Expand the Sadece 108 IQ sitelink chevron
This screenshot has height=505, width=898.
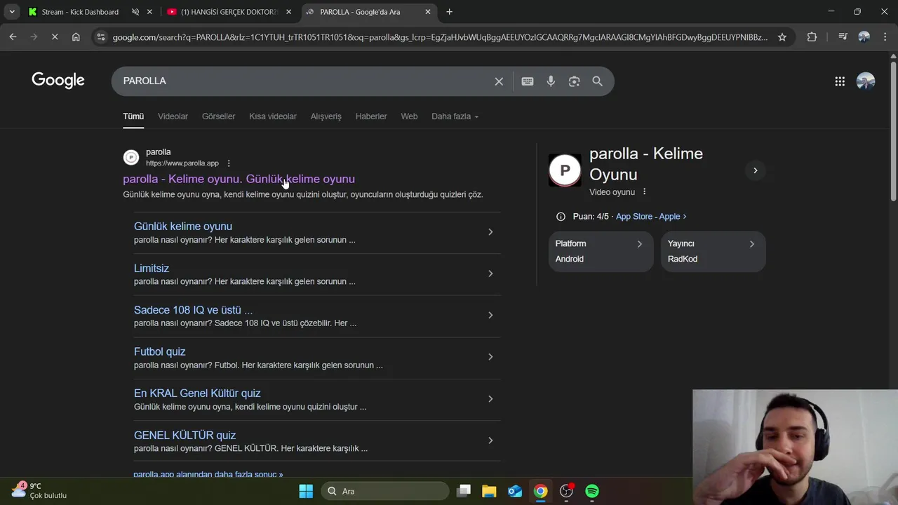click(490, 316)
